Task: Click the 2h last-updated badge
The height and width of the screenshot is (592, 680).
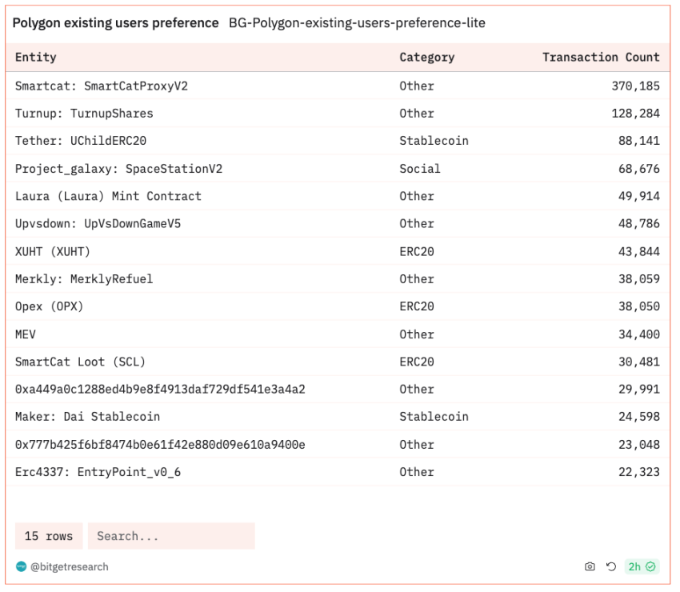Action: [642, 566]
